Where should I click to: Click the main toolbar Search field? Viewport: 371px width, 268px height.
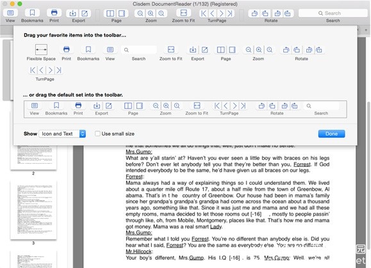point(333,13)
